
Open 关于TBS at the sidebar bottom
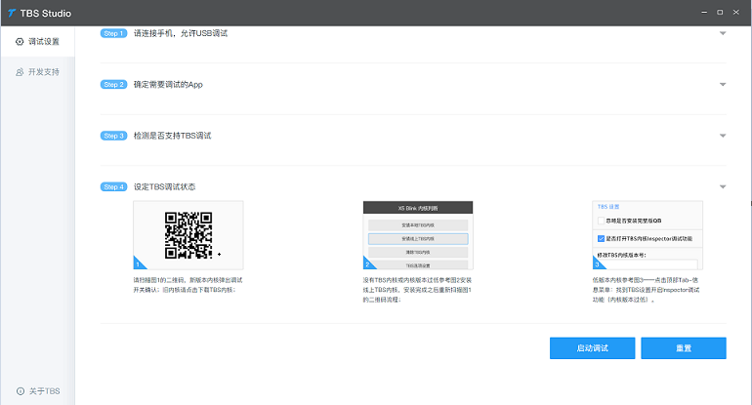tap(38, 390)
